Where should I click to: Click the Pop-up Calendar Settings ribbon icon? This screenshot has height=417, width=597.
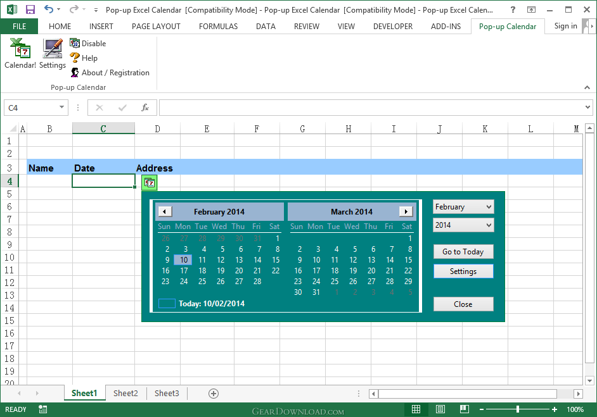tap(52, 57)
